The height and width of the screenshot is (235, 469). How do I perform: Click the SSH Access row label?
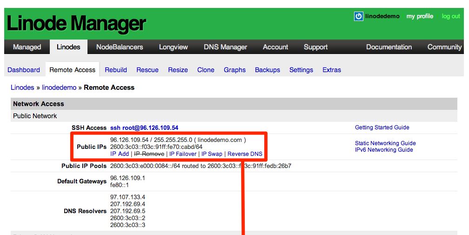(89, 128)
